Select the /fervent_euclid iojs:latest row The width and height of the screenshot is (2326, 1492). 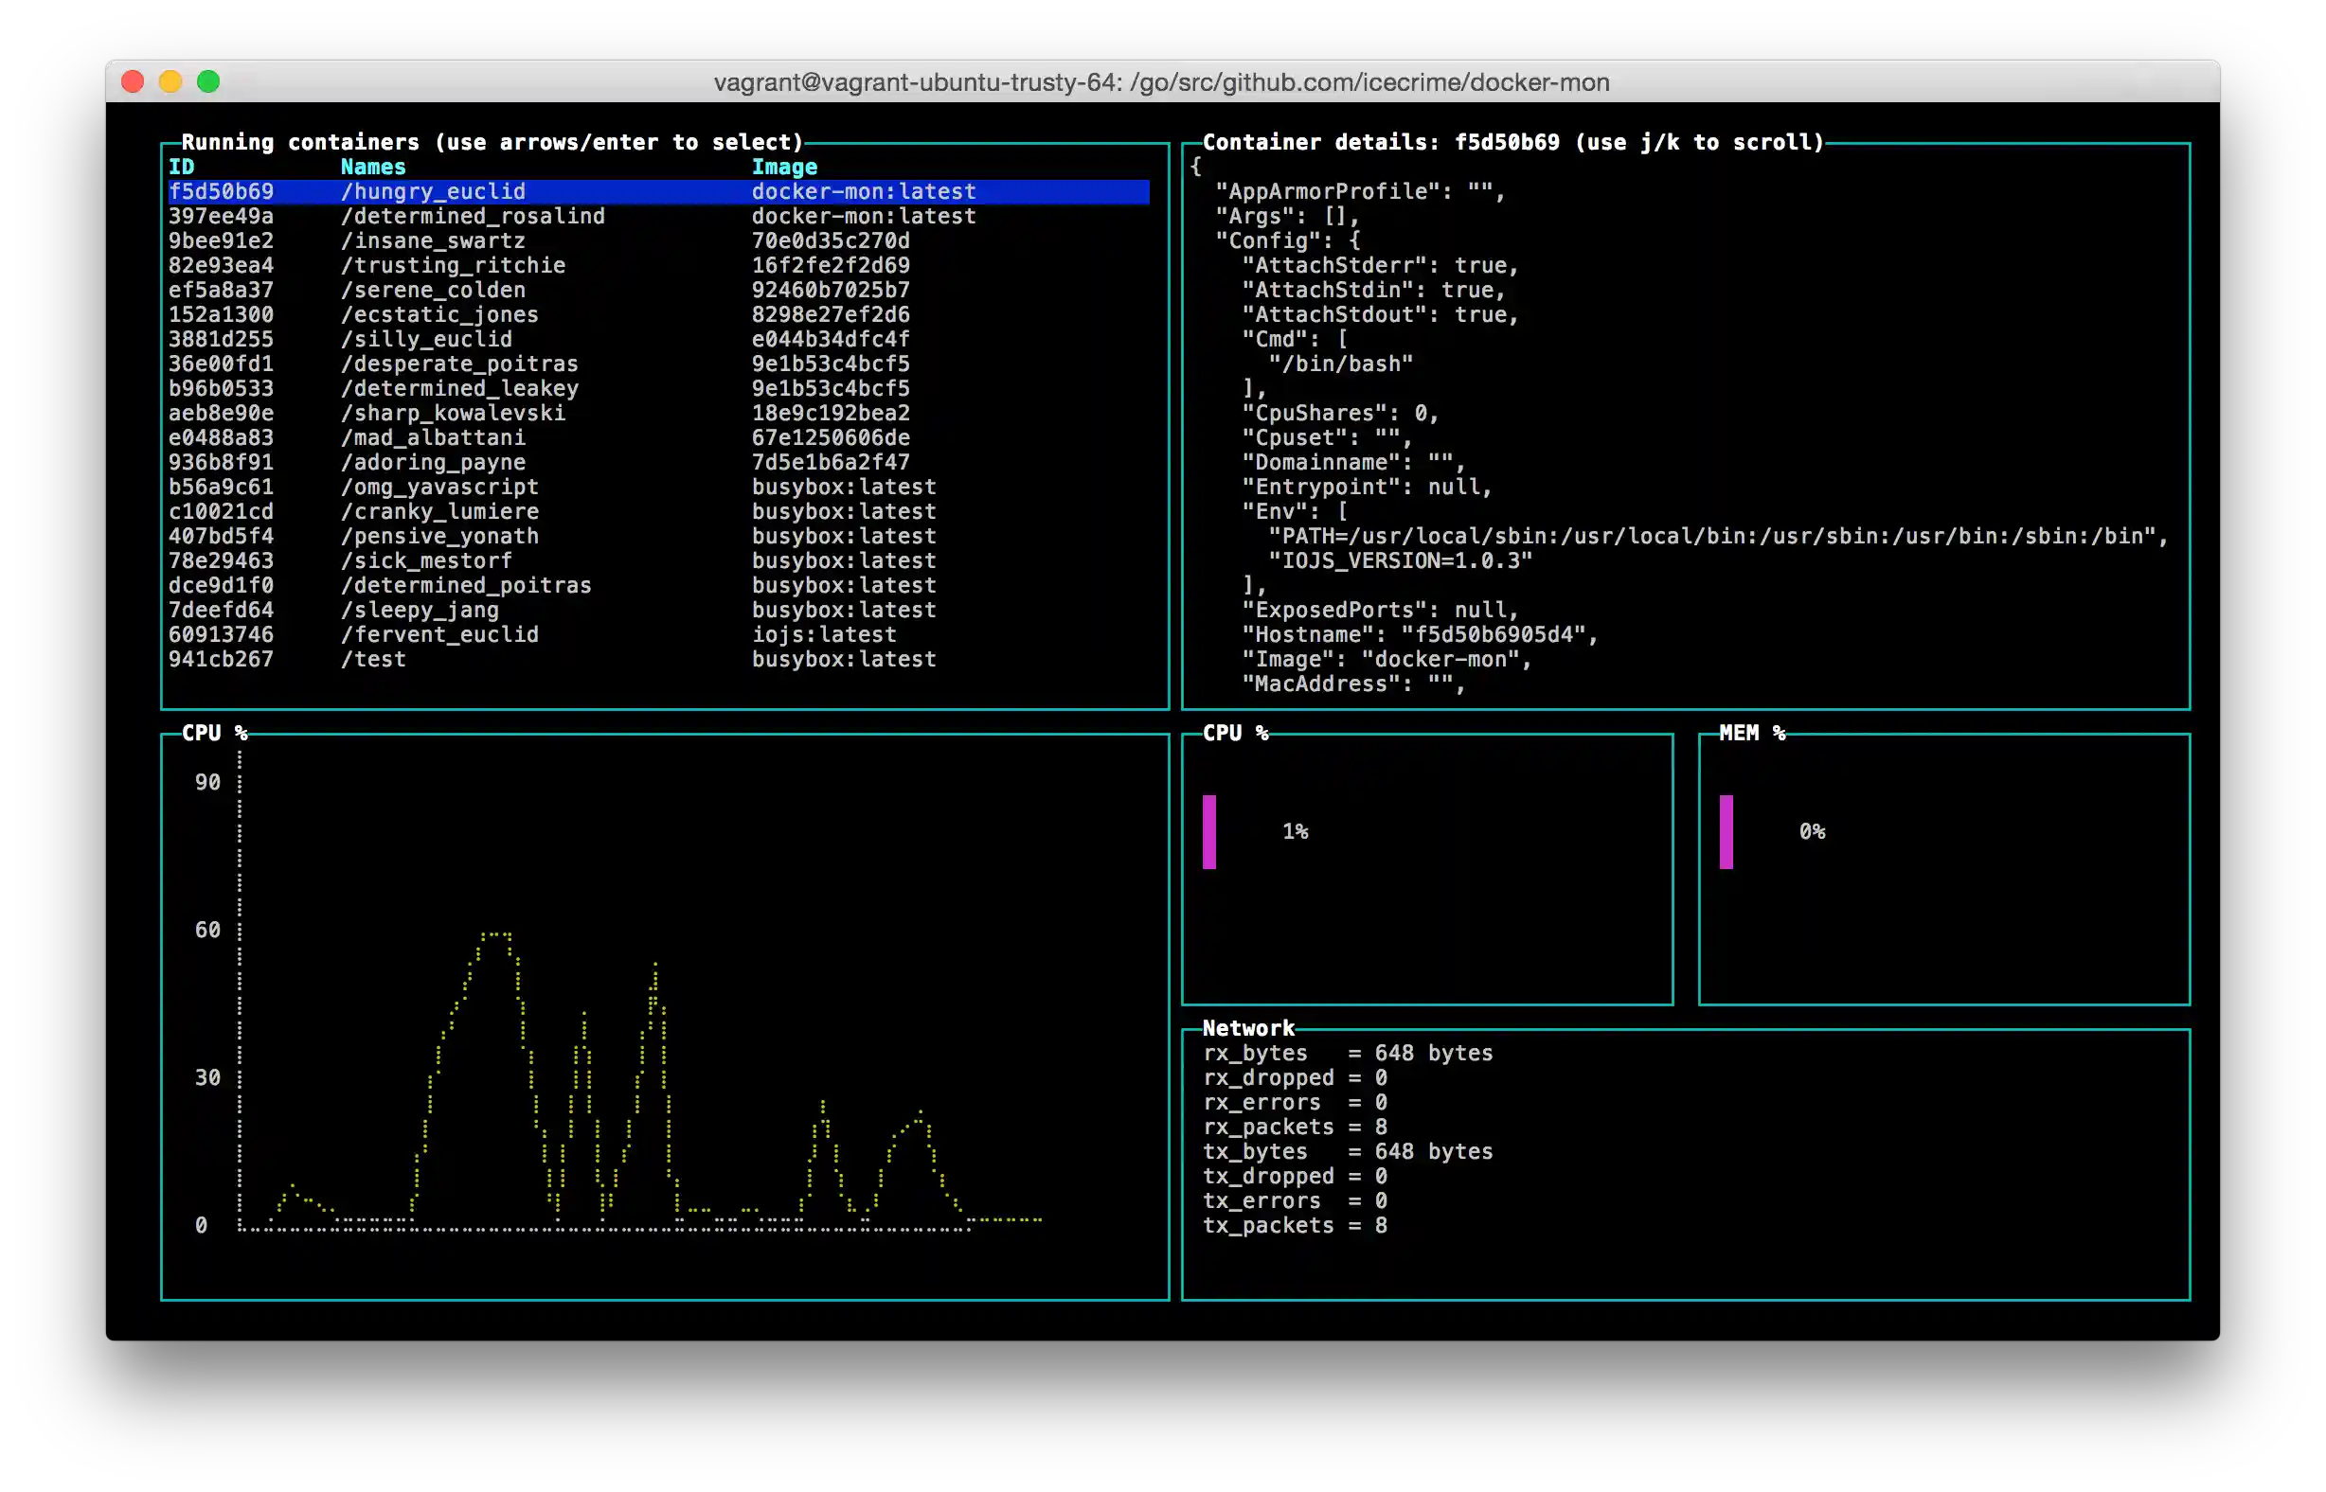[439, 634]
